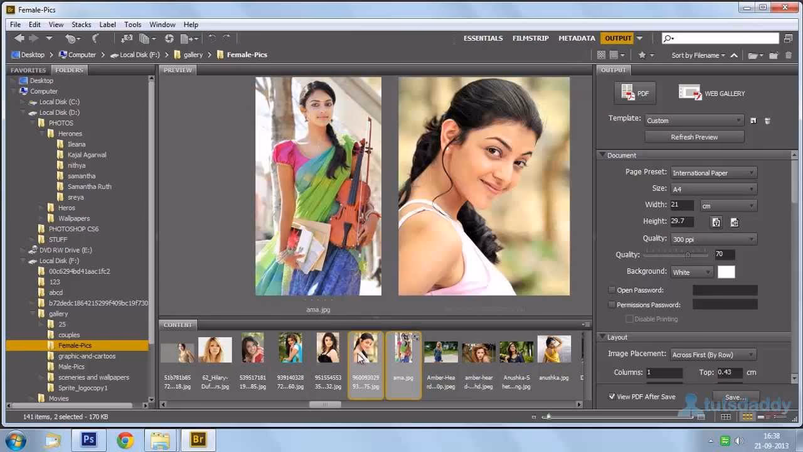Uncheck View PDF After Save
This screenshot has height=452, width=803.
pos(612,396)
